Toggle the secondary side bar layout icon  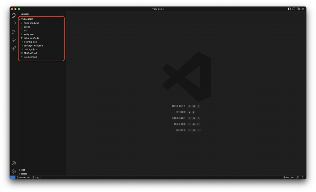(298, 9)
